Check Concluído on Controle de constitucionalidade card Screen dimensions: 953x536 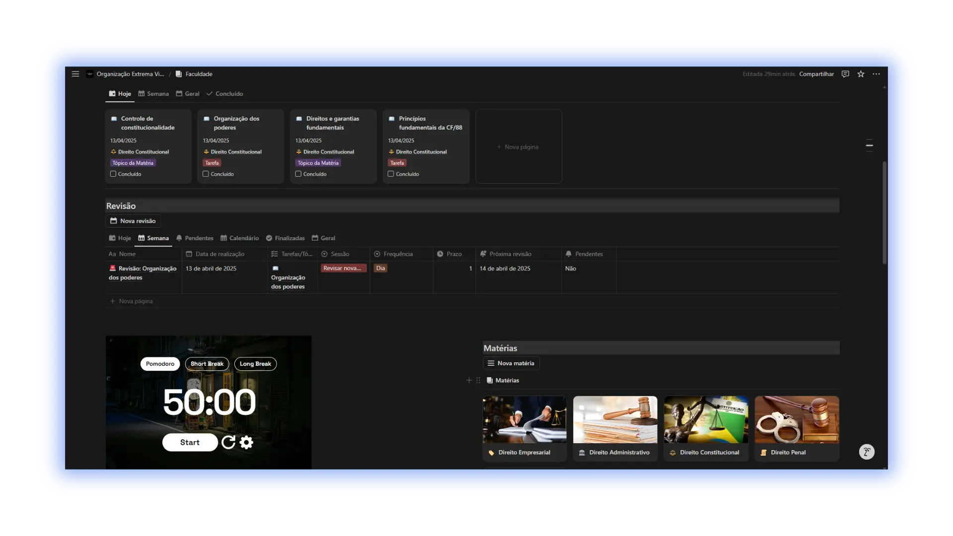[113, 174]
